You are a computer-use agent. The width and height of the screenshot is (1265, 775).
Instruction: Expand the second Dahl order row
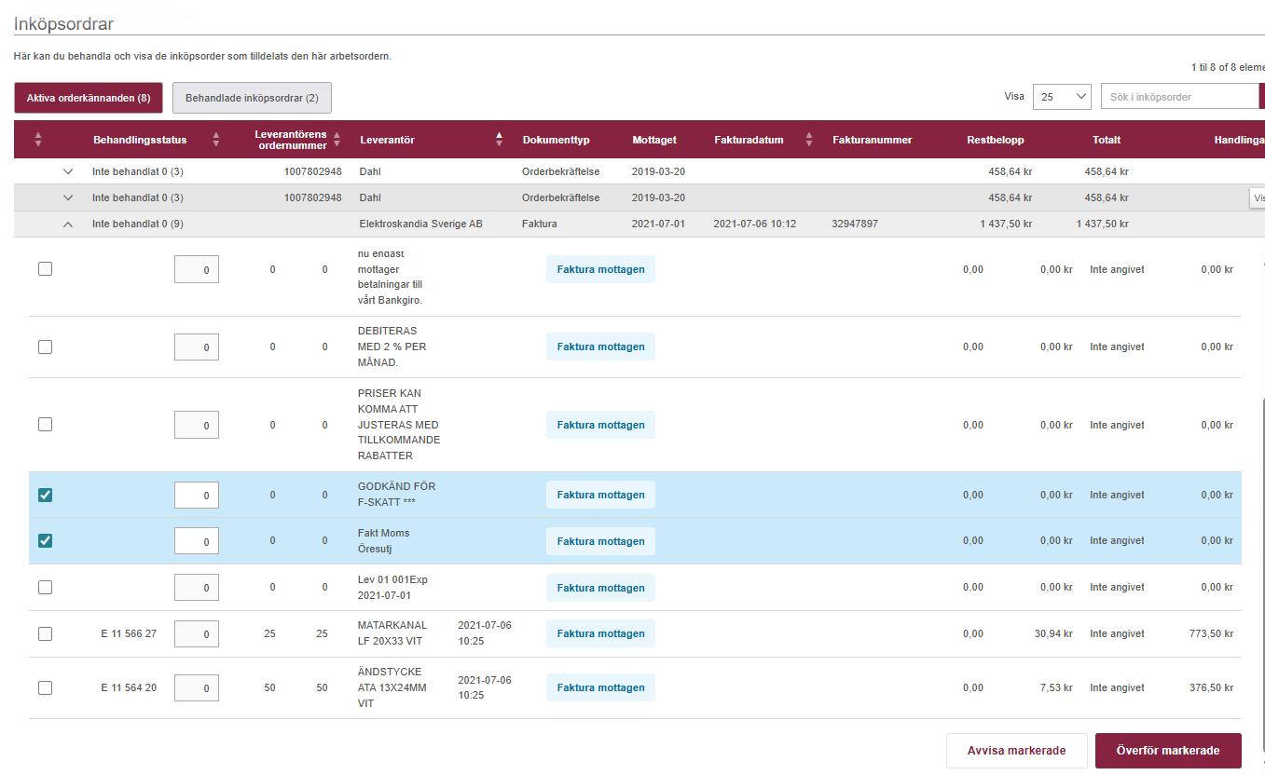[67, 197]
